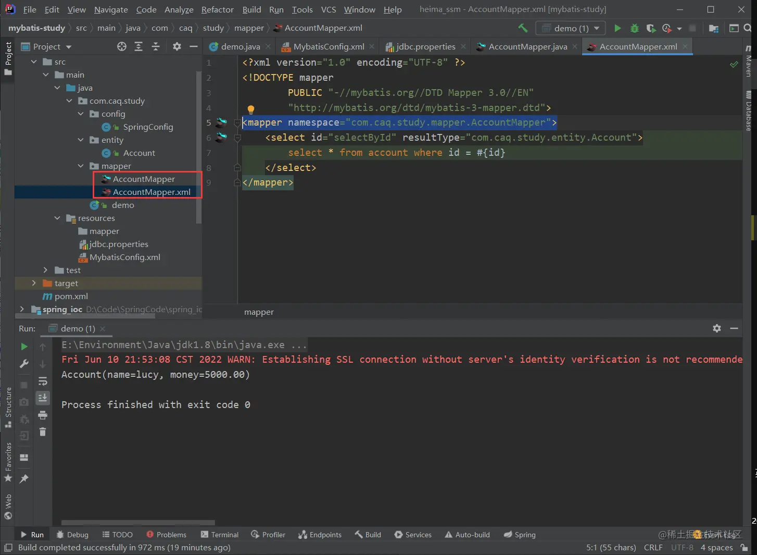
Task: Print console output with the printer icon
Action: pos(43,415)
